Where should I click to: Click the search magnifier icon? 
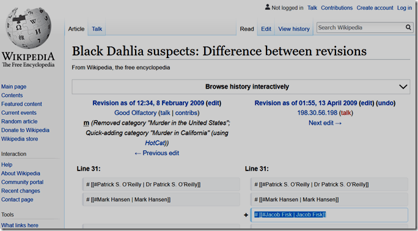click(x=408, y=28)
